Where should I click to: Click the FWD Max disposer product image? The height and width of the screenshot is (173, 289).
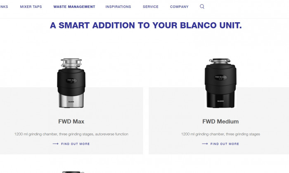(x=71, y=83)
